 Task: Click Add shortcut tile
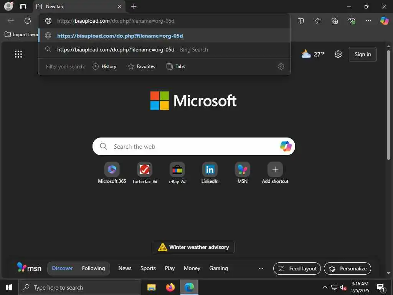coord(275,173)
